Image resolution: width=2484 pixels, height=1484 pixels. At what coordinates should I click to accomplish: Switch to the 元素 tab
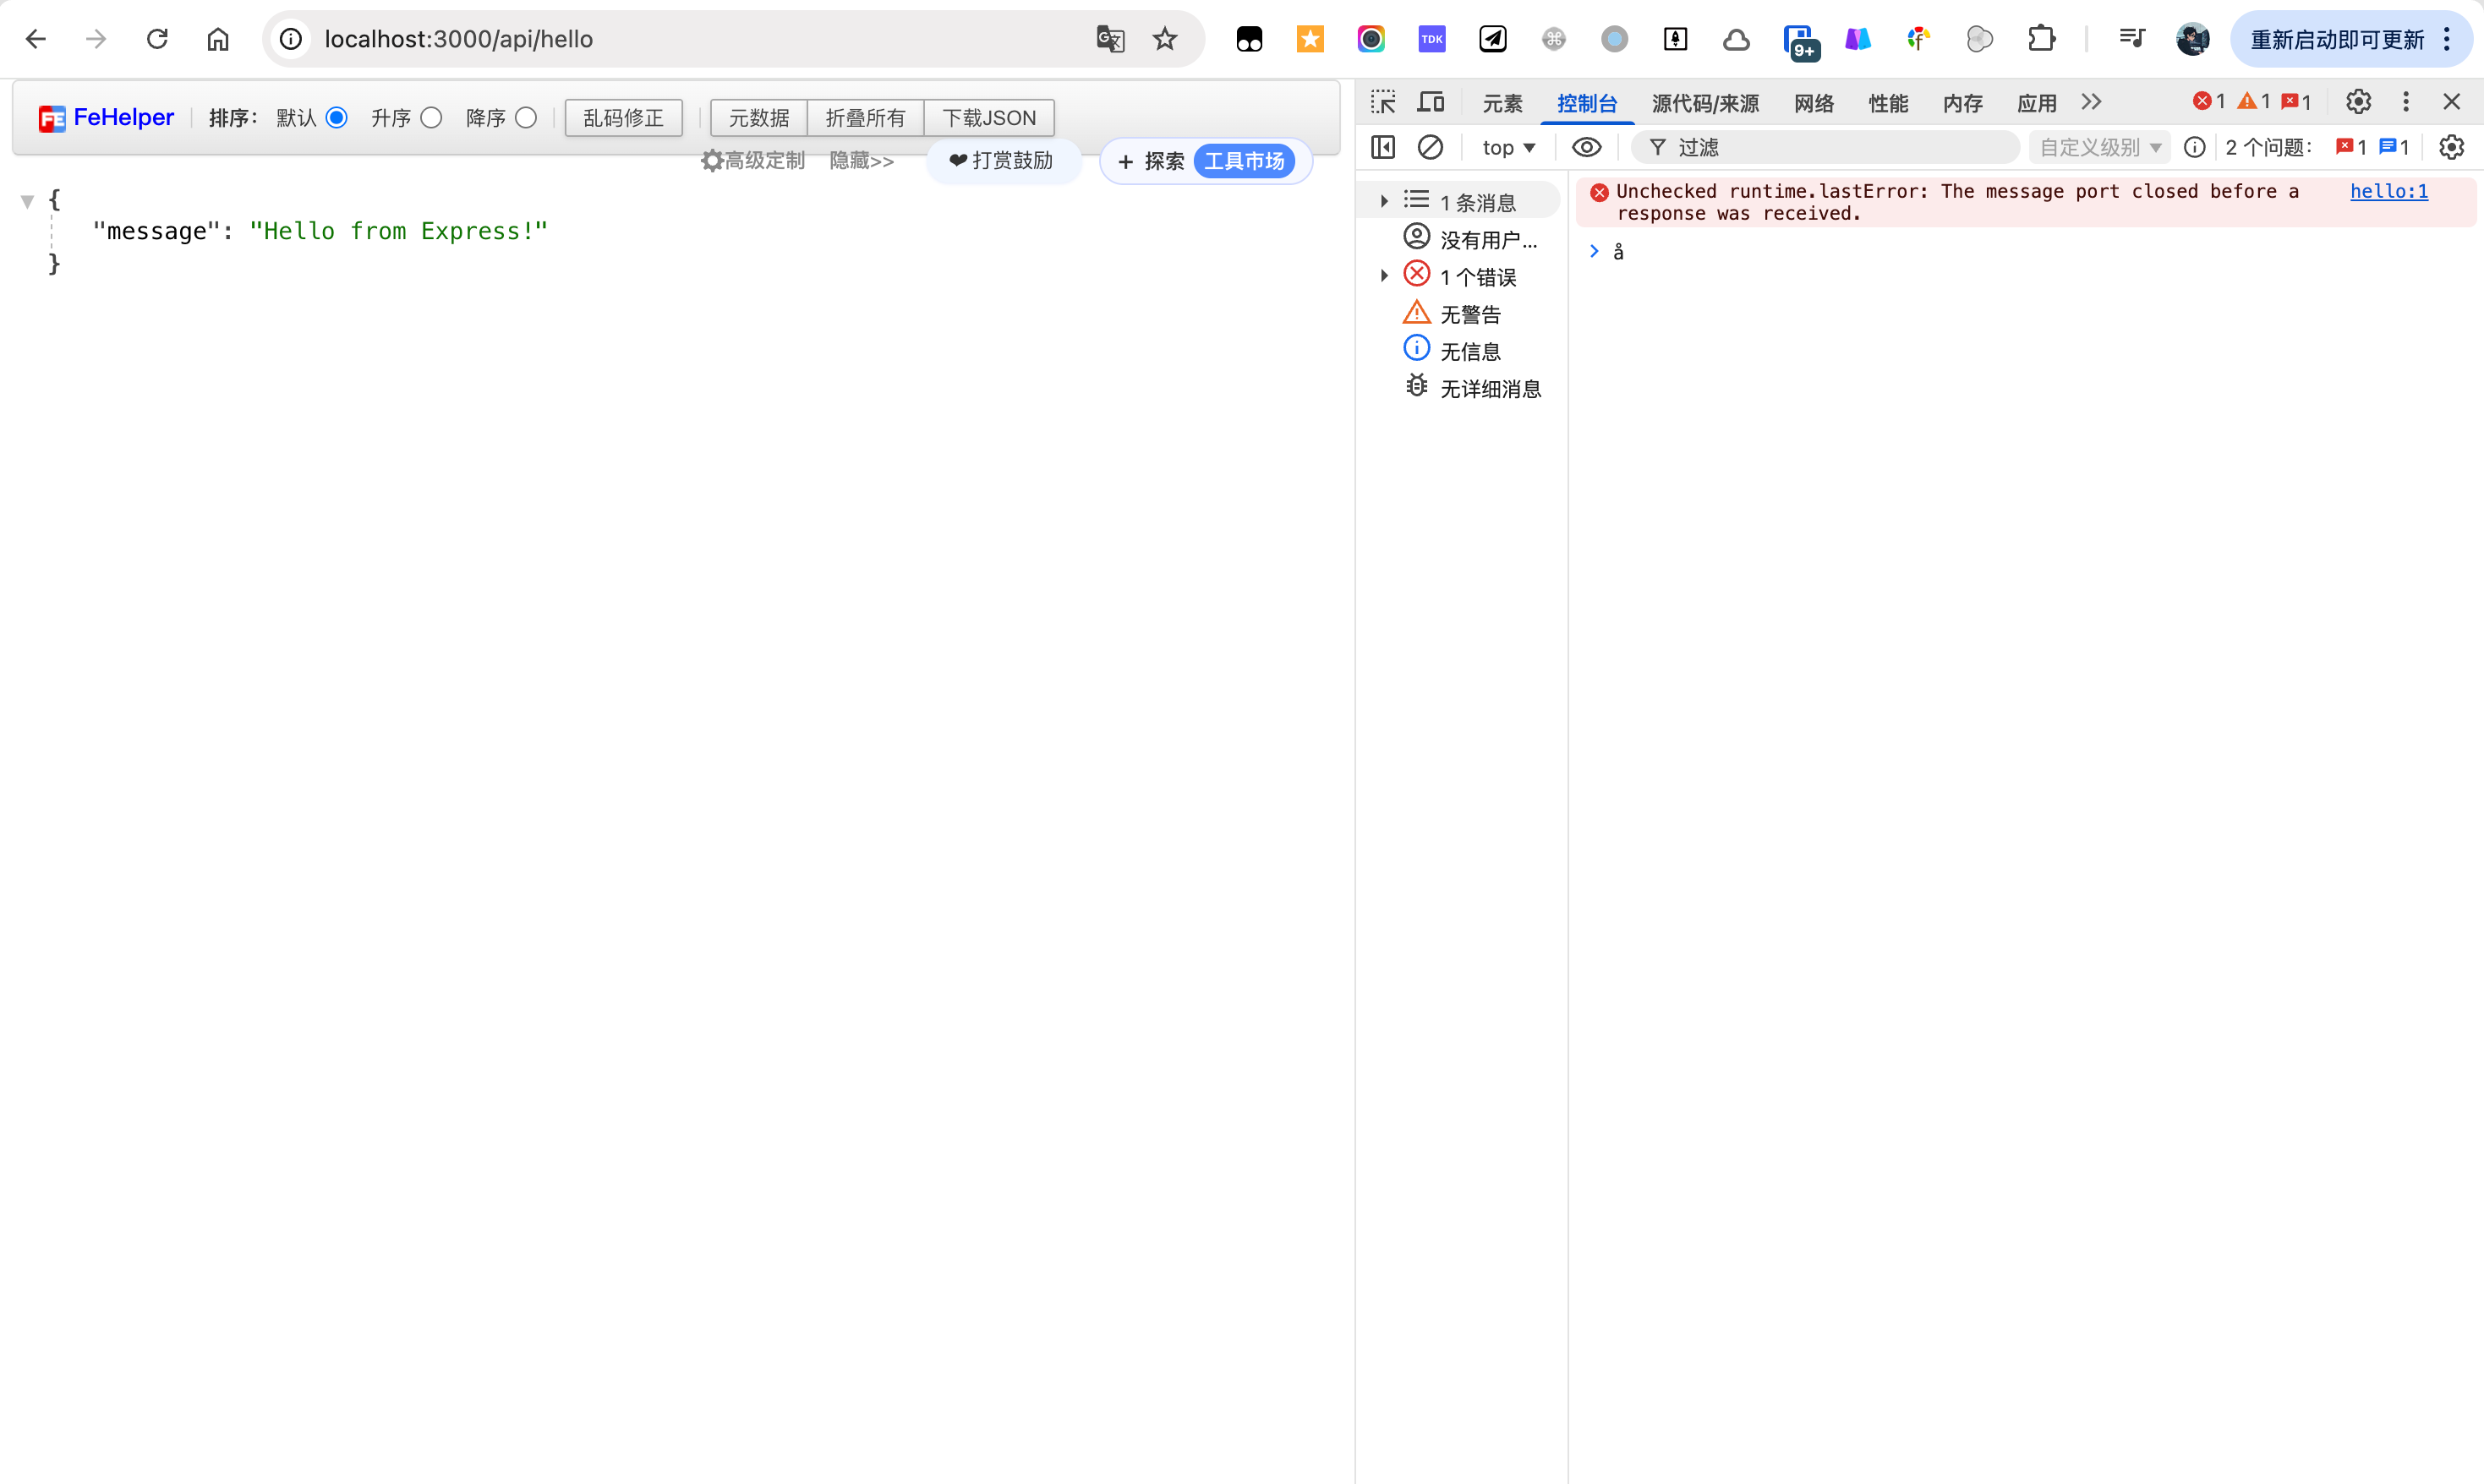point(1502,103)
